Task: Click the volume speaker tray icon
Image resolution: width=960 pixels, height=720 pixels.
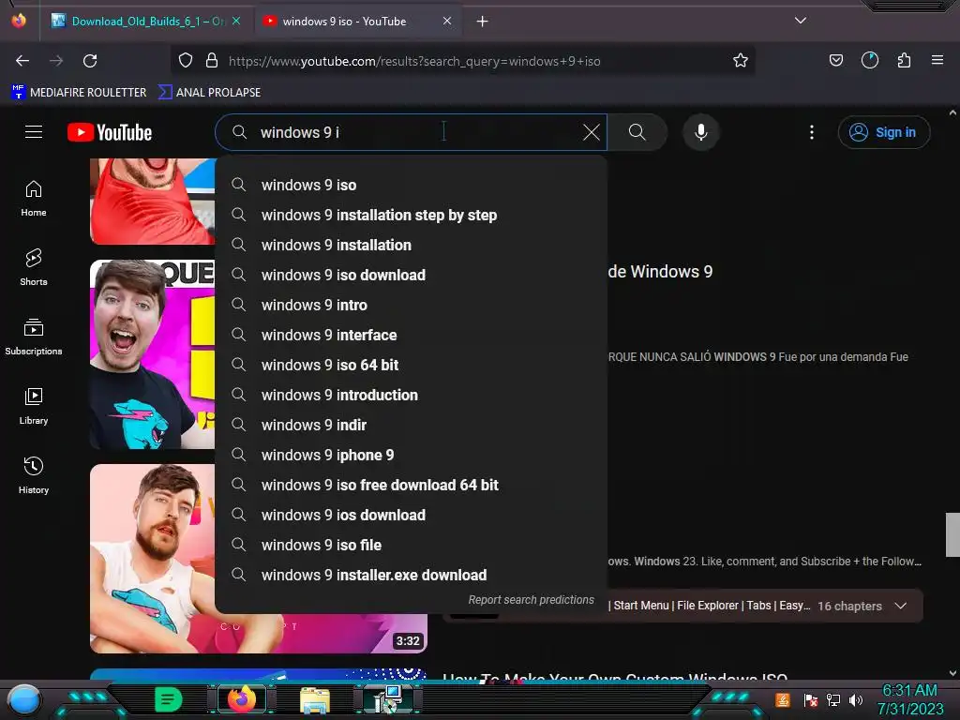Action: tap(856, 699)
